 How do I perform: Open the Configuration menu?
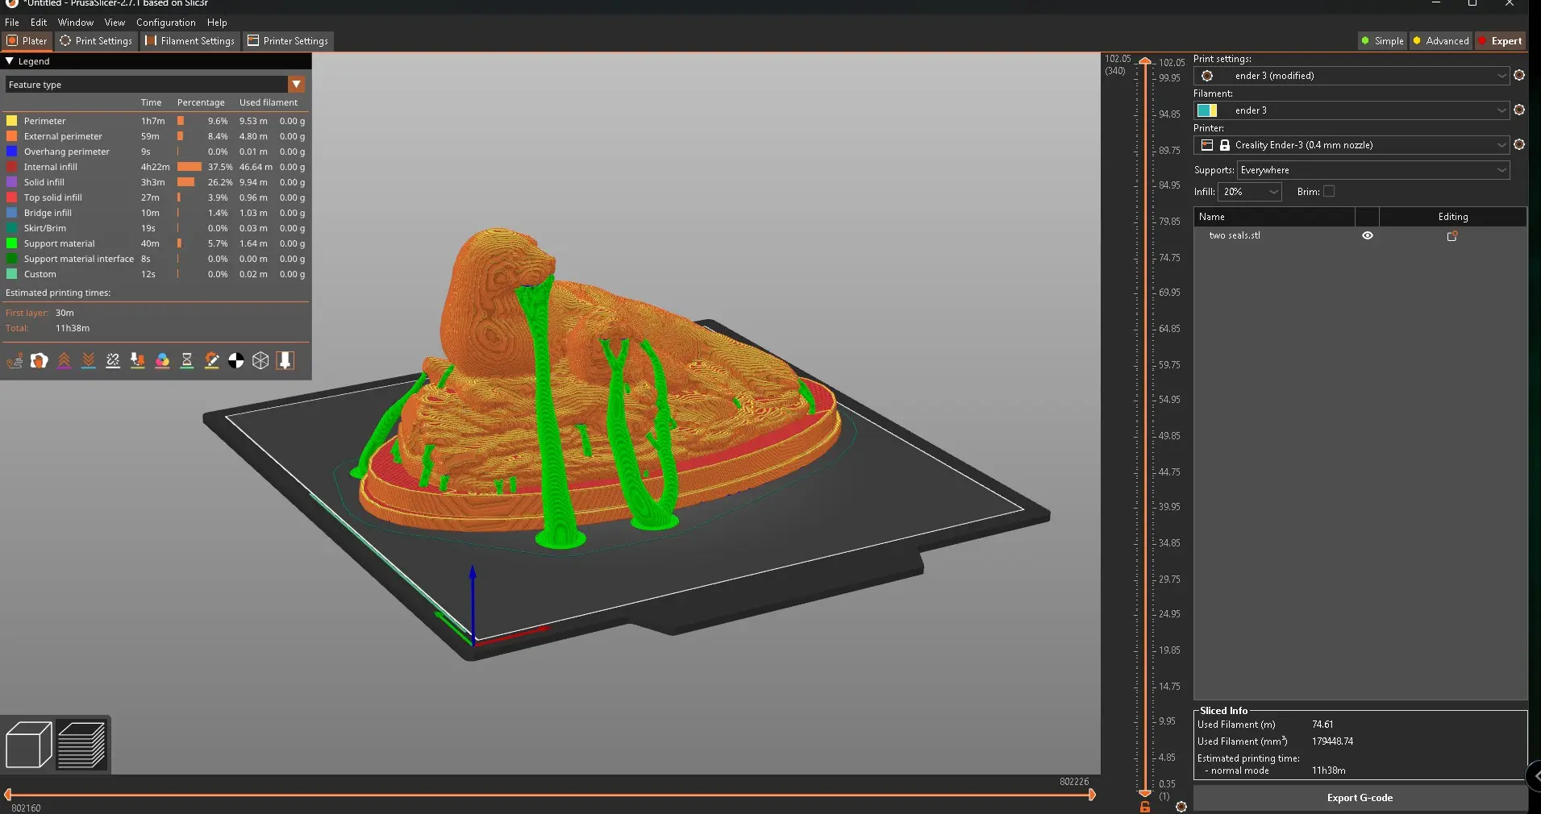point(165,23)
